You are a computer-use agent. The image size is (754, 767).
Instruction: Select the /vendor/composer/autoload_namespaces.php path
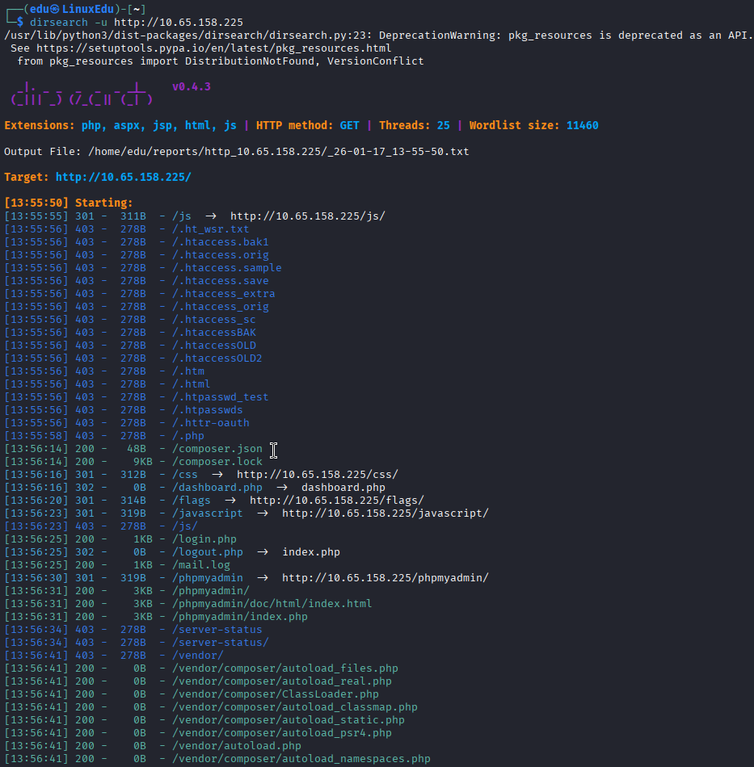click(301, 759)
